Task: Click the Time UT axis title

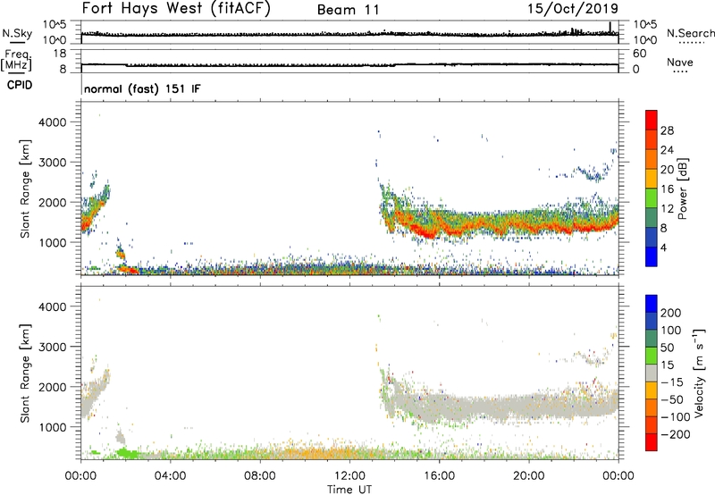Action: click(349, 490)
